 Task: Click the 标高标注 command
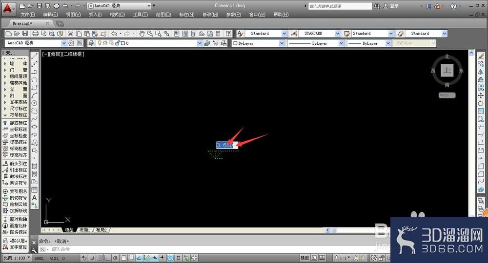click(x=15, y=142)
